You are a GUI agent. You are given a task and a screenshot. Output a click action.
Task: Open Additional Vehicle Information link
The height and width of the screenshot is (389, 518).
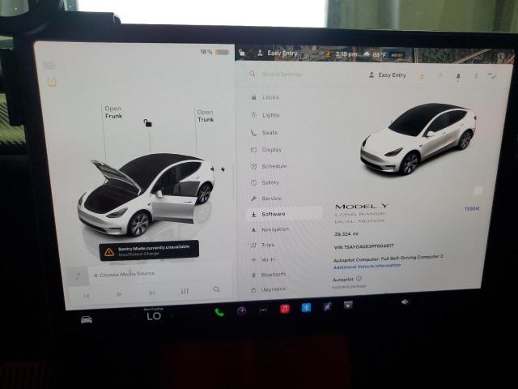pos(367,266)
